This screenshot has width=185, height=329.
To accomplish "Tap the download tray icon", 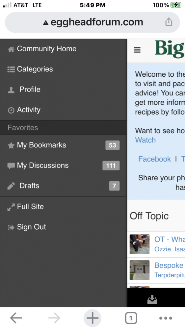I will coord(152,300).
